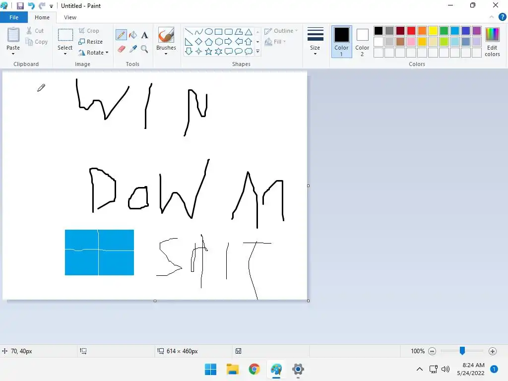
Task: Choose the Down arrow shape
Action: click(x=189, y=51)
